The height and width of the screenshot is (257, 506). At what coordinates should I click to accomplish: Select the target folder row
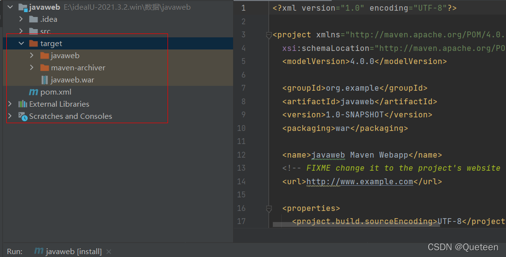click(118, 43)
